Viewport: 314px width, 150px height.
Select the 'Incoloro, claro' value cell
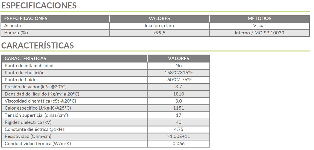click(159, 26)
